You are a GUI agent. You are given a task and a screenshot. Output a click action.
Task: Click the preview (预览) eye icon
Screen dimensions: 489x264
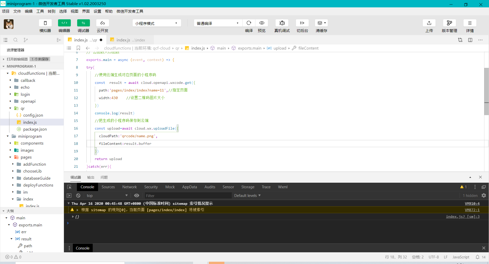(x=262, y=23)
